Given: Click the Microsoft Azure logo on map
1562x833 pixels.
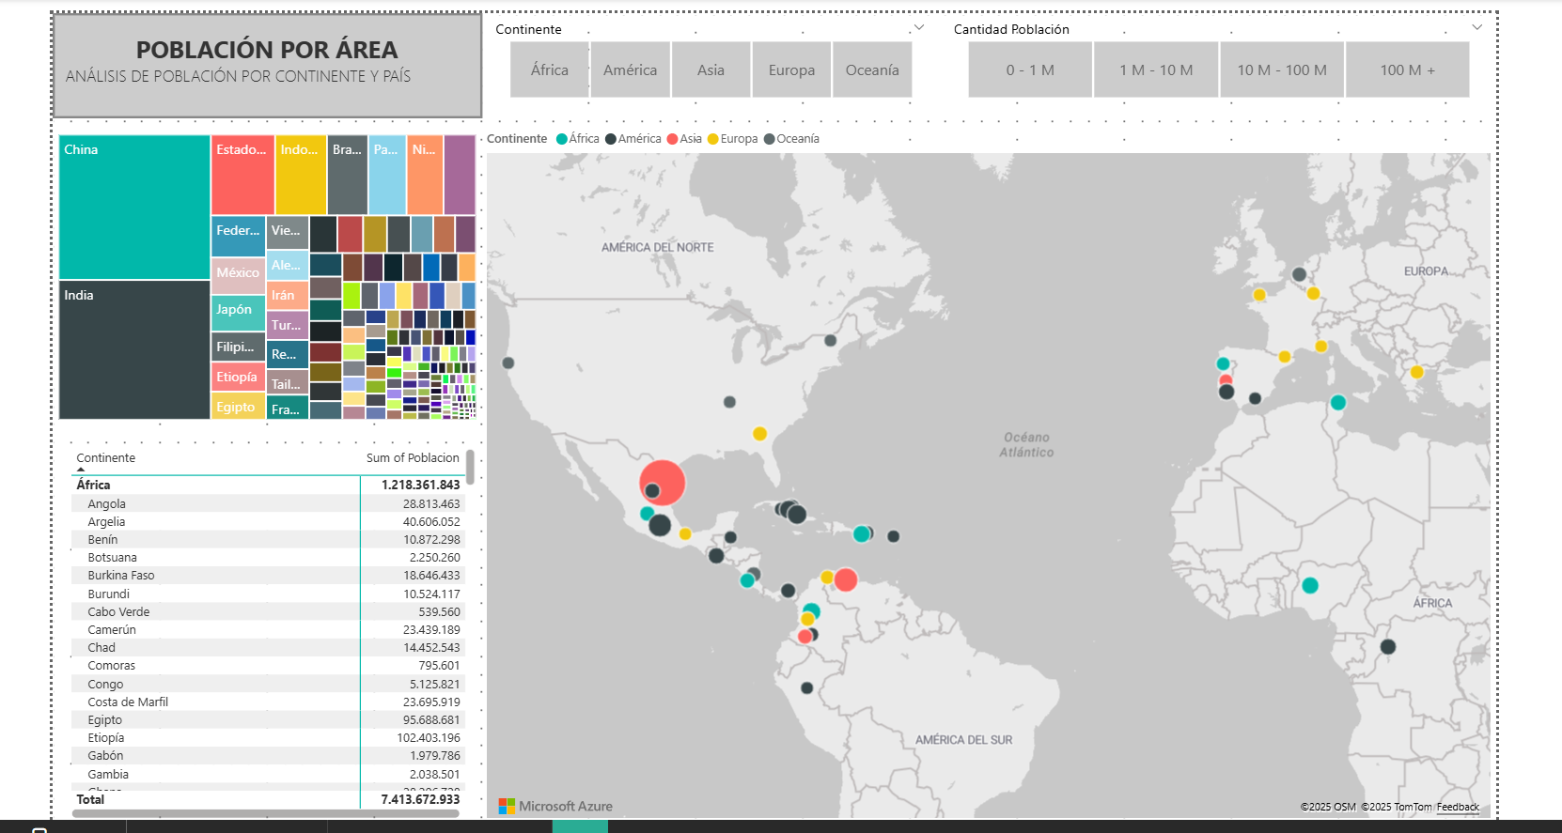Looking at the screenshot, I should (x=555, y=806).
